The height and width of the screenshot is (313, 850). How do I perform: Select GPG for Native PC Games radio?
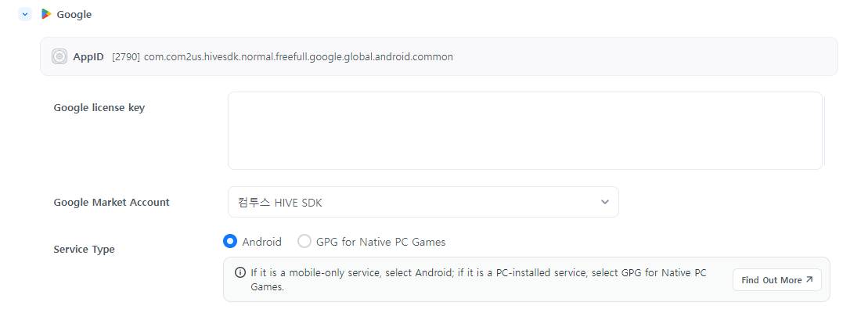(304, 242)
